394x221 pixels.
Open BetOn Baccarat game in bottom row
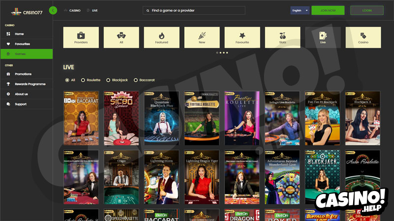point(162,215)
